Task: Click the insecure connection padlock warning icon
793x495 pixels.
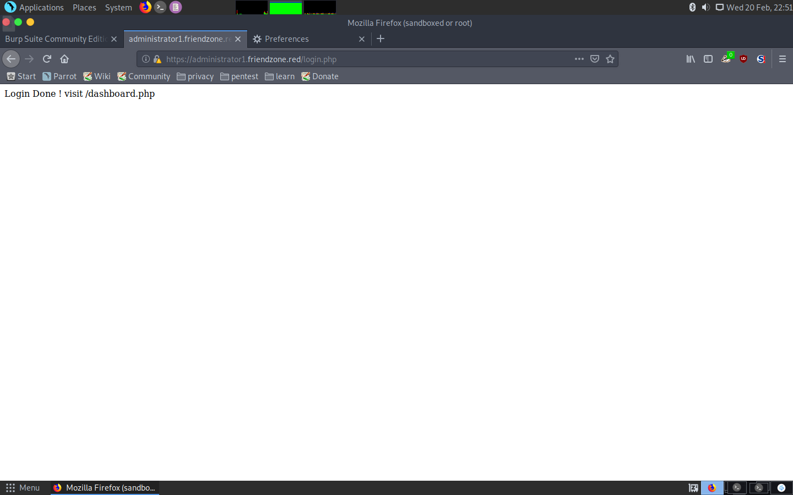Action: point(157,59)
